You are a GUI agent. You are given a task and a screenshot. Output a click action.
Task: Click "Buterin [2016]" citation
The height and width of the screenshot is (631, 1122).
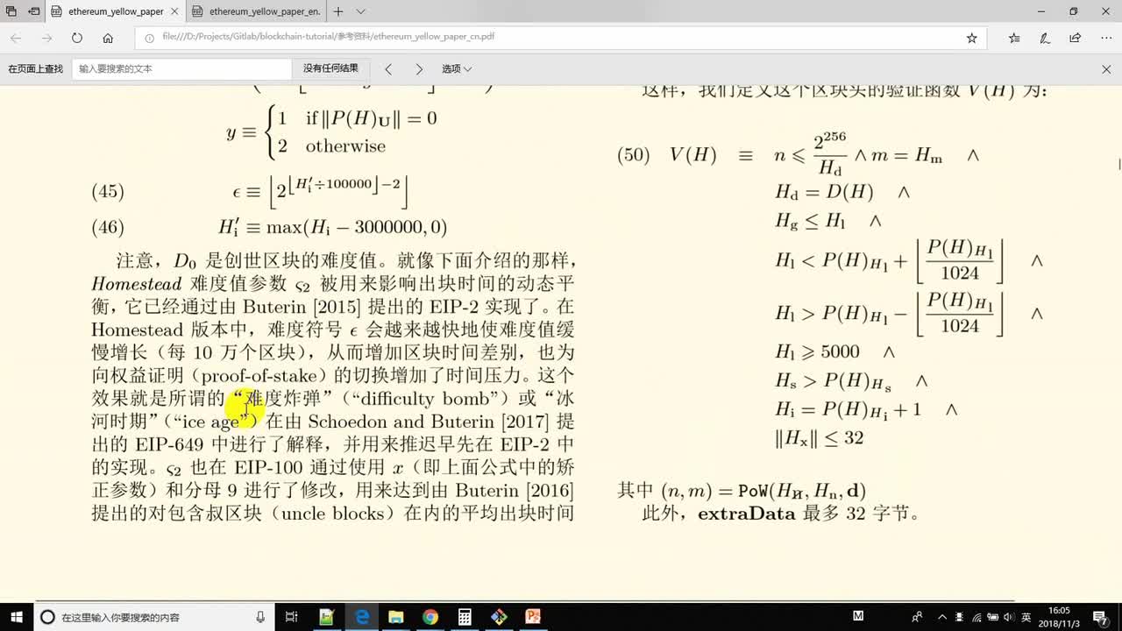coord(515,490)
